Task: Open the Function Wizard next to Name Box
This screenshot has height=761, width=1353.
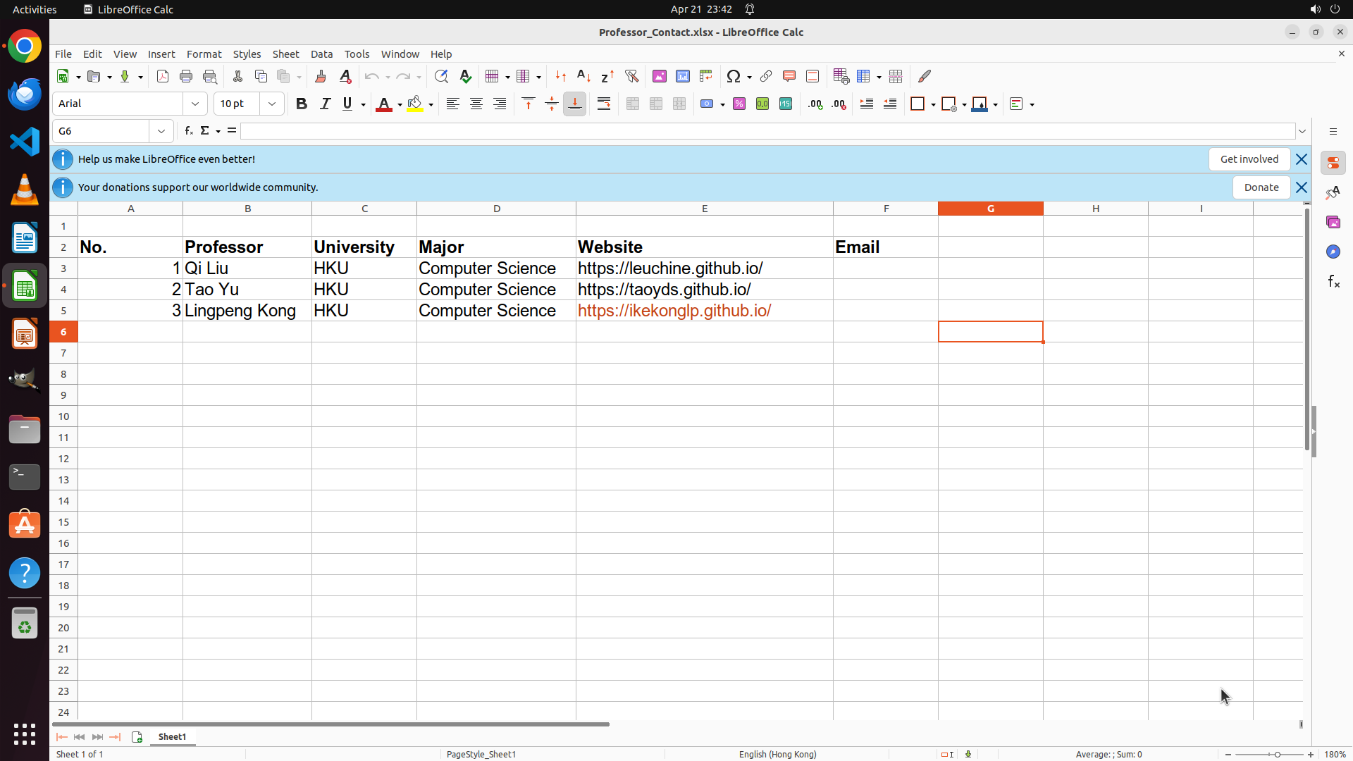Action: point(188,131)
